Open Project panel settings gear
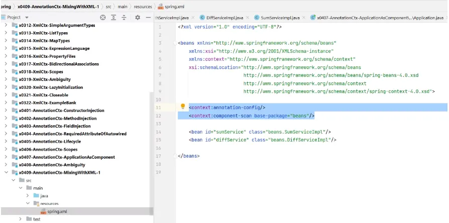449x223 pixels. [x=138, y=18]
